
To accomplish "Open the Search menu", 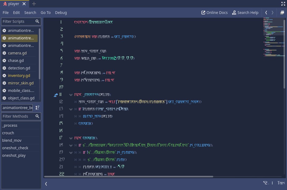I will tap(30, 13).
